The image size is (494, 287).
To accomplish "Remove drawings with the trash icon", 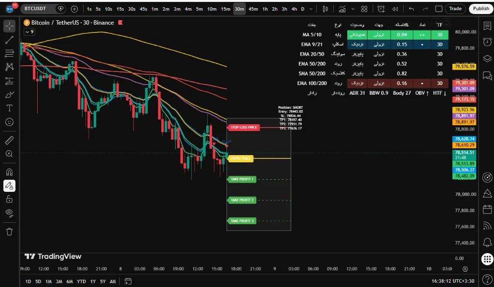I will [10, 232].
